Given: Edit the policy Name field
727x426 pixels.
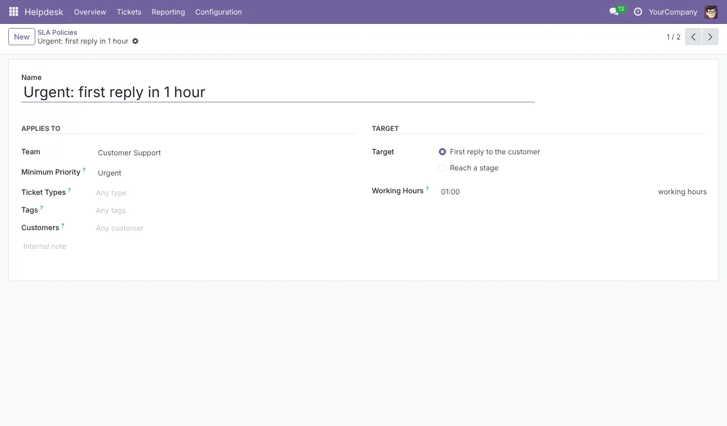Looking at the screenshot, I should coord(278,92).
